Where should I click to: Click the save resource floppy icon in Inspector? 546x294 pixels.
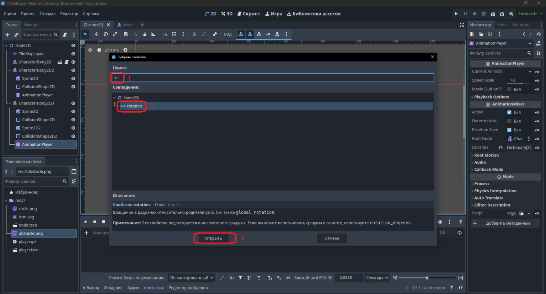coord(490,34)
